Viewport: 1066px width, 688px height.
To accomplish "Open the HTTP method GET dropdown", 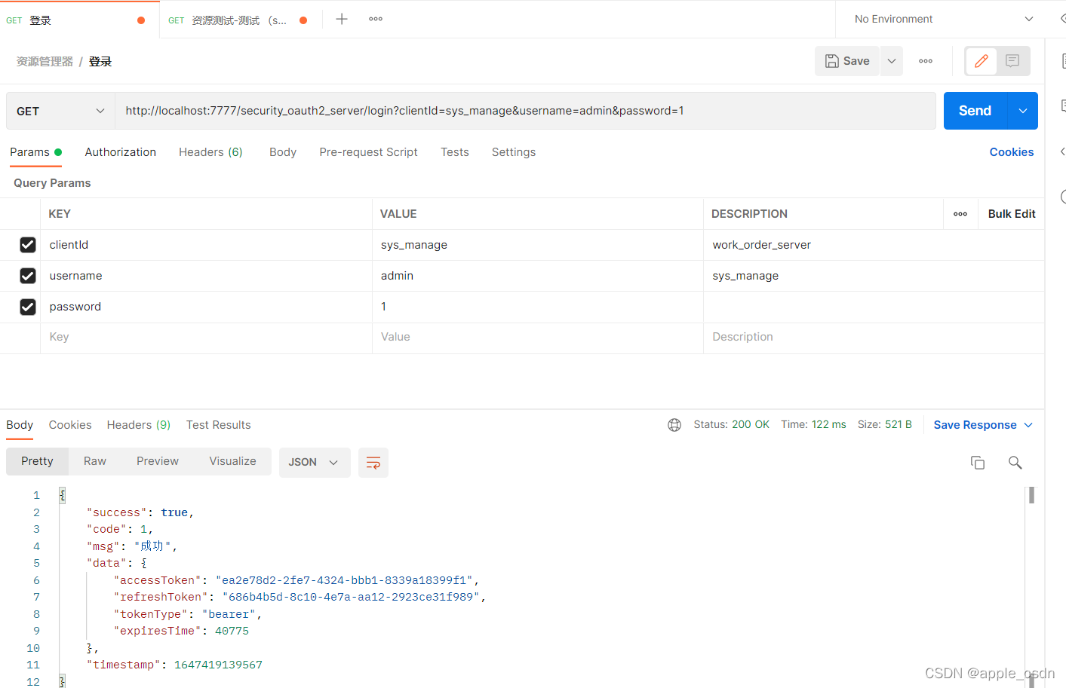I will tap(60, 111).
